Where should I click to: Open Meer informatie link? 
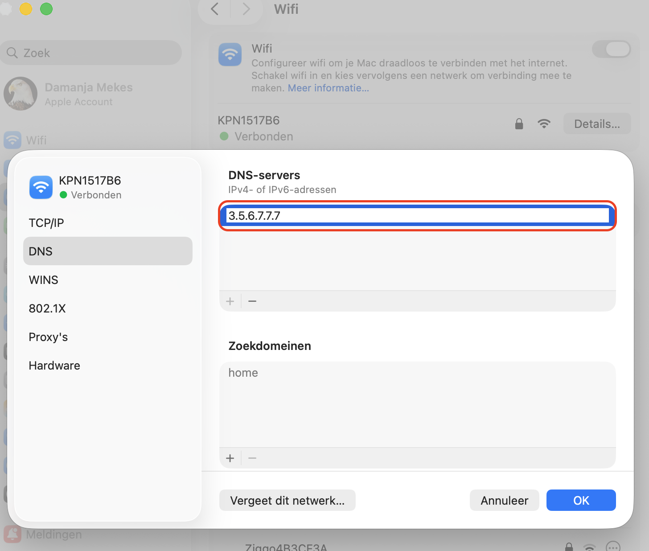(x=328, y=88)
